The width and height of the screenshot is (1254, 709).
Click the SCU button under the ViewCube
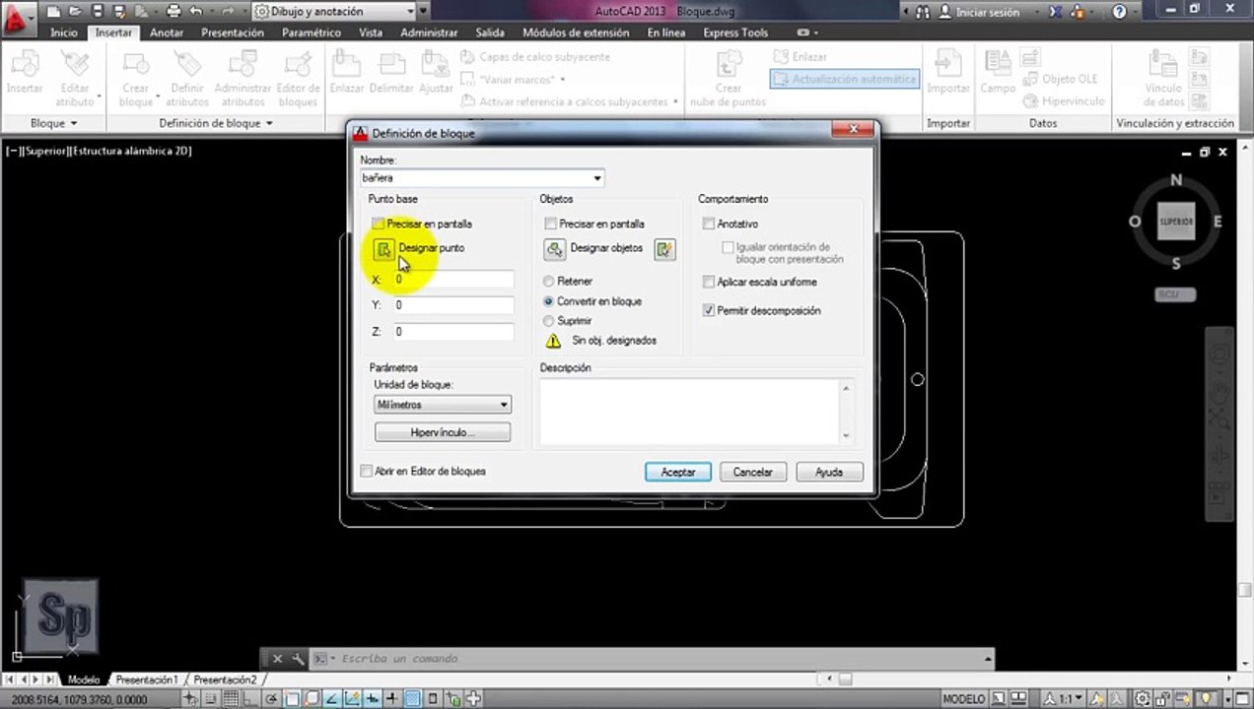click(1175, 294)
